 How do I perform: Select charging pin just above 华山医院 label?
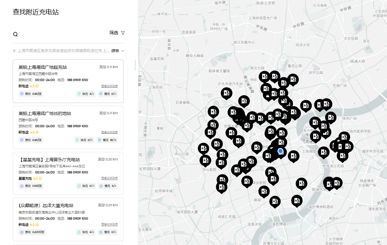(x=205, y=161)
